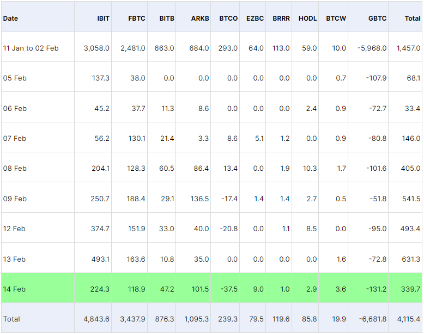Click the total value 146.0
424x334 pixels.
click(x=411, y=139)
